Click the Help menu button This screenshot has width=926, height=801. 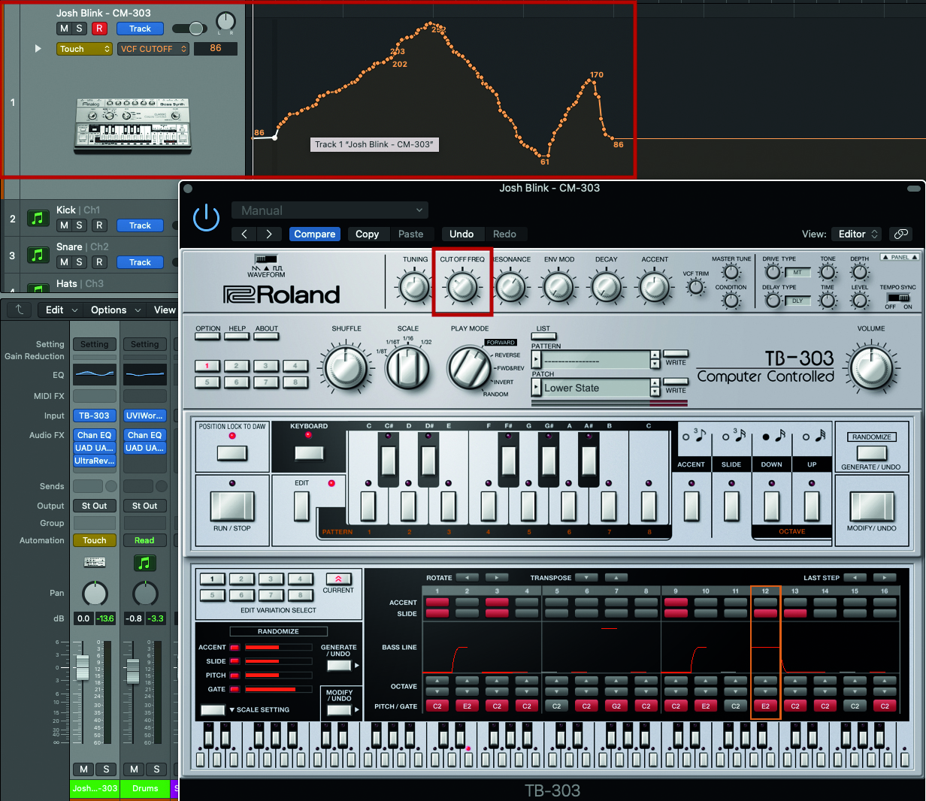tap(237, 336)
